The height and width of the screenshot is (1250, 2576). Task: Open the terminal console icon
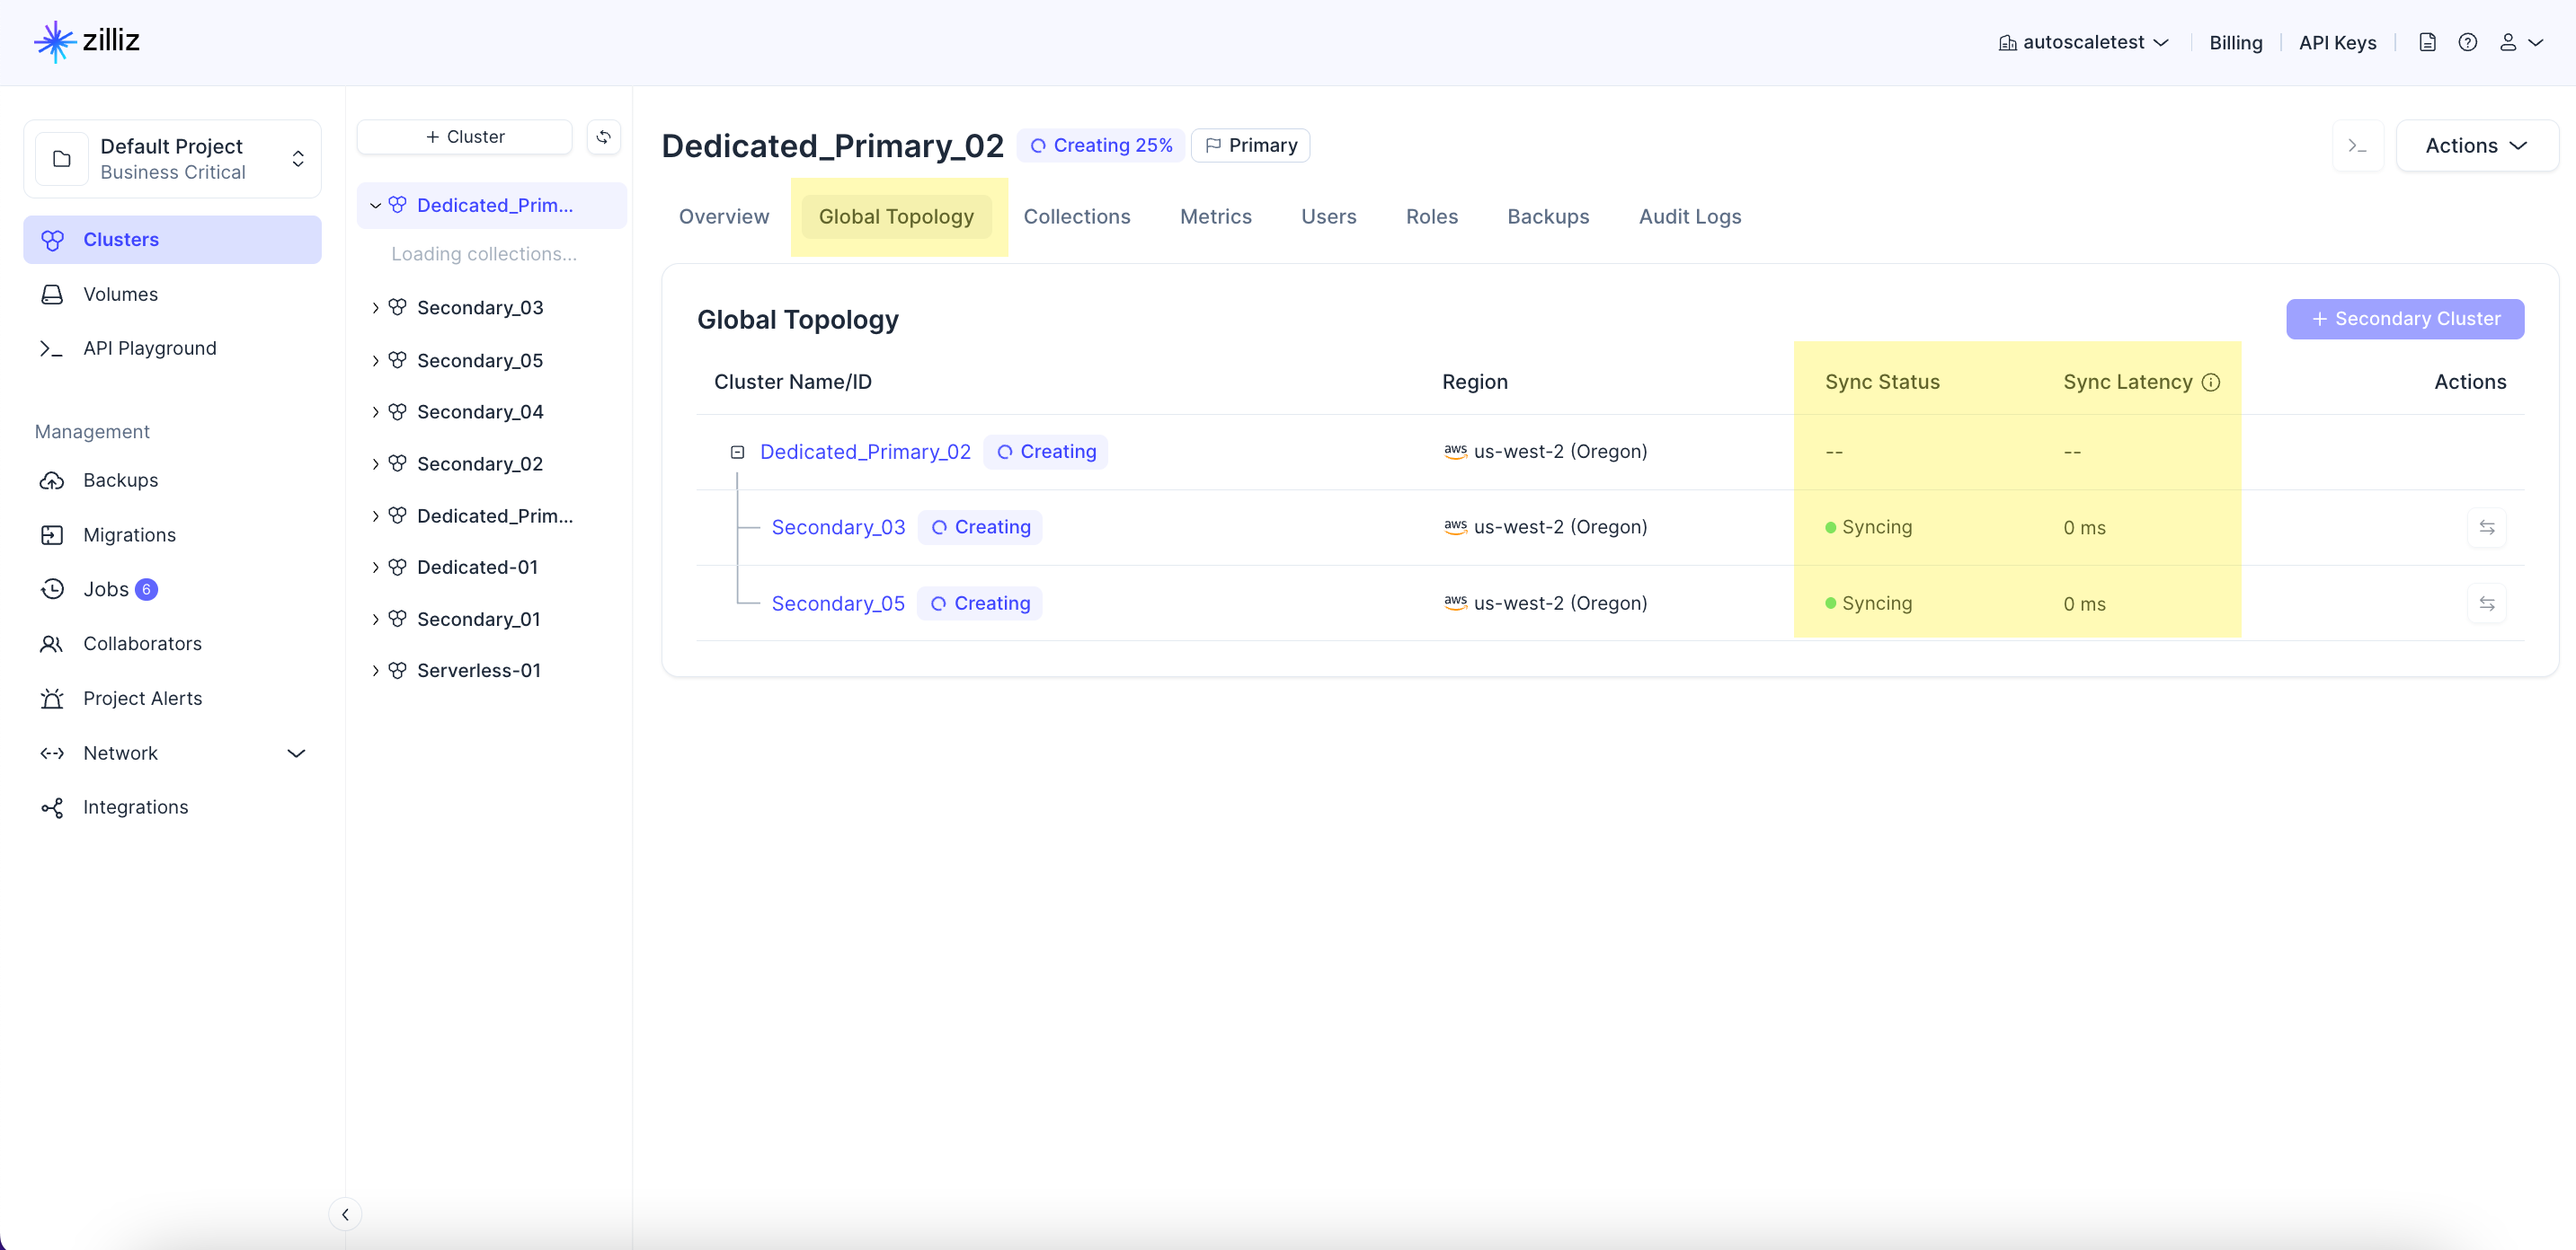point(2357,145)
